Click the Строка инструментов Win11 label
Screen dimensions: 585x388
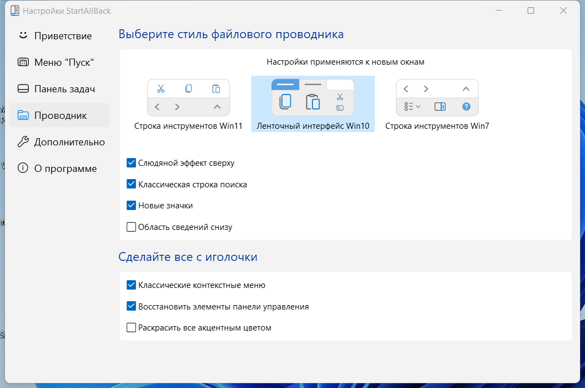[x=189, y=126]
